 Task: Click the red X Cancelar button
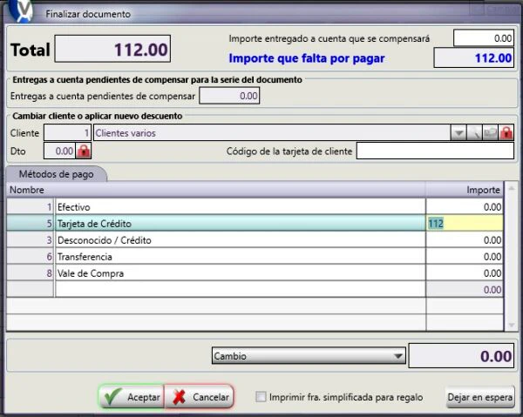pyautogui.click(x=199, y=397)
